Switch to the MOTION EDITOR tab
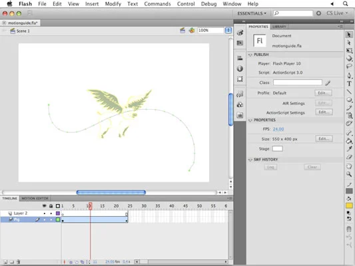The width and height of the screenshot is (355, 266). (x=35, y=198)
